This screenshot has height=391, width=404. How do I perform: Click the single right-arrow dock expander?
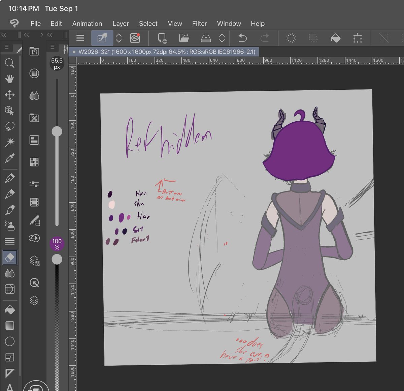(41, 35)
